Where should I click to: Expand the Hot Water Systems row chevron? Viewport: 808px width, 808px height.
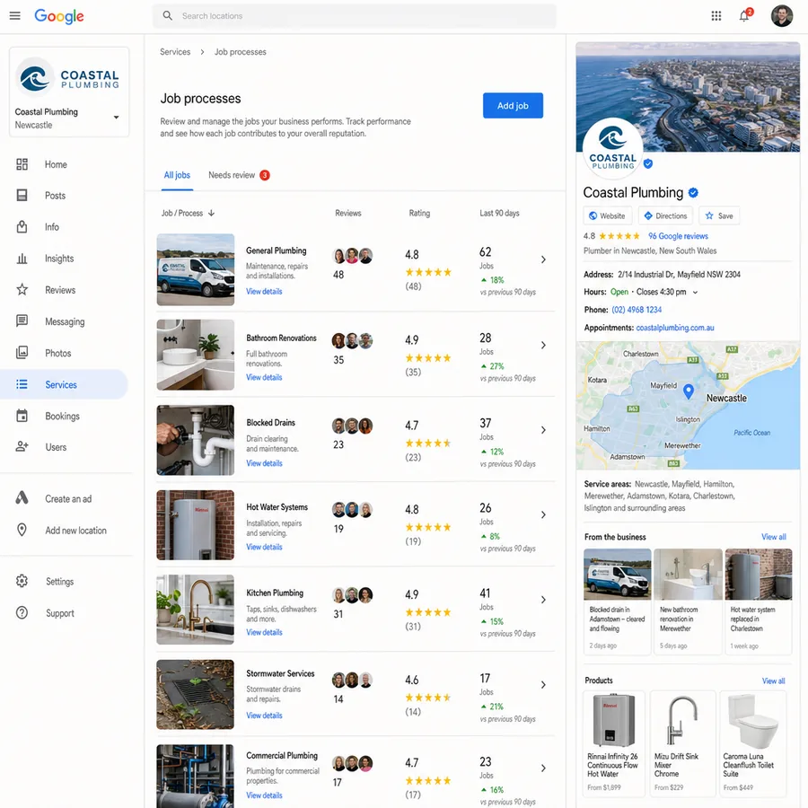(x=543, y=514)
